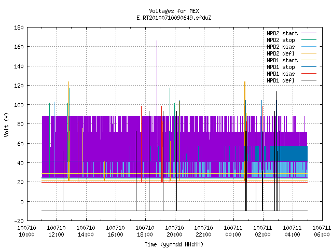This screenshot has height=249, width=332.
Task: Select the file name E_RT20100710090649.sfduZ
Action: click(x=174, y=18)
